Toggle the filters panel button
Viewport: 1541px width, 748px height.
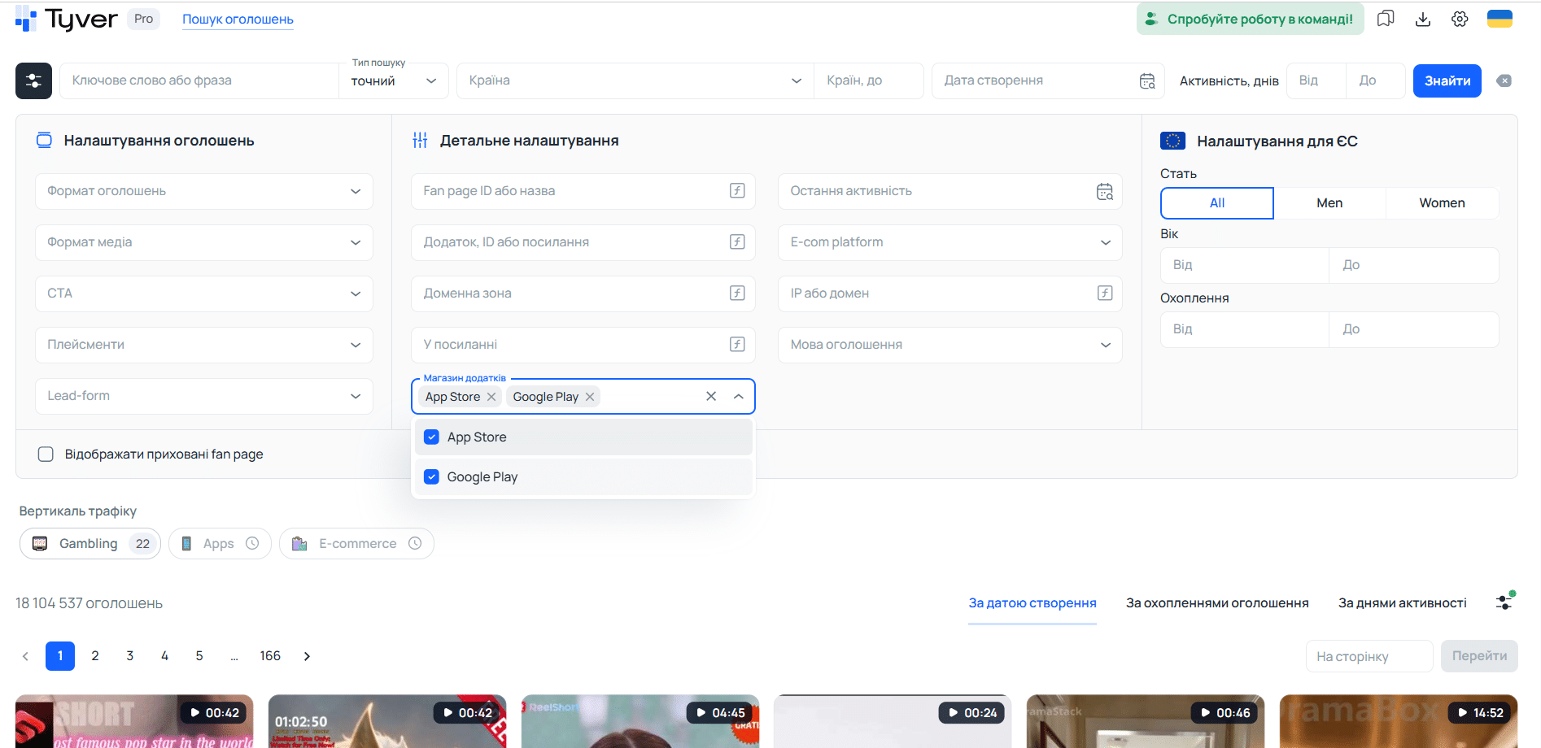(33, 80)
